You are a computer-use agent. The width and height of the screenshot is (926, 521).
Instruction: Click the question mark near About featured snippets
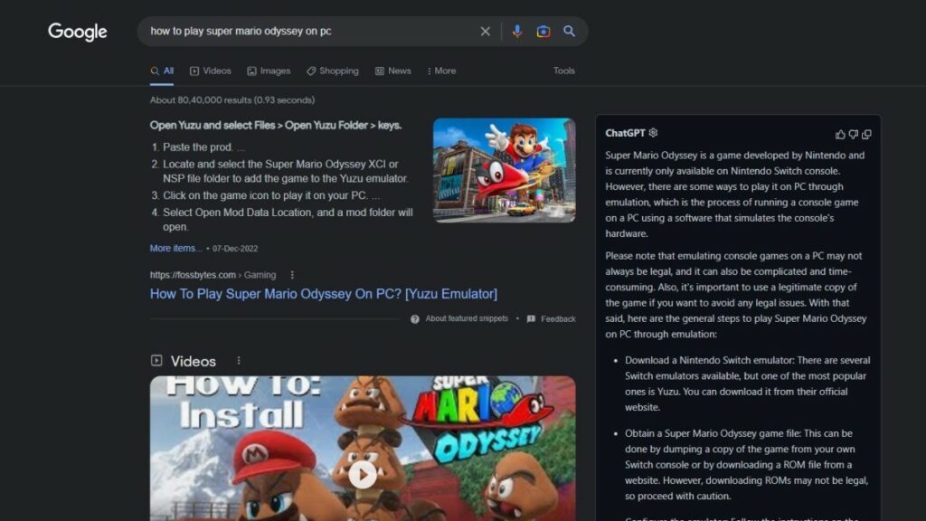[x=414, y=318]
